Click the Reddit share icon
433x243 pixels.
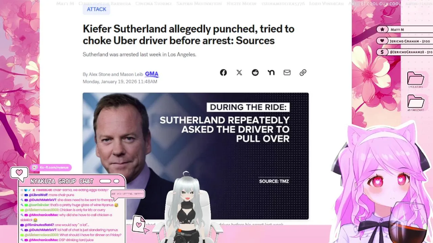(255, 73)
